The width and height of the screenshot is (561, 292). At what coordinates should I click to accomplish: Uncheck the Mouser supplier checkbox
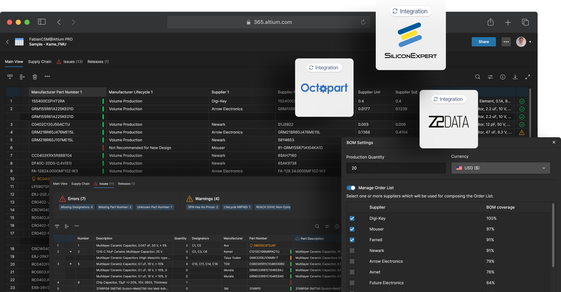click(352, 229)
